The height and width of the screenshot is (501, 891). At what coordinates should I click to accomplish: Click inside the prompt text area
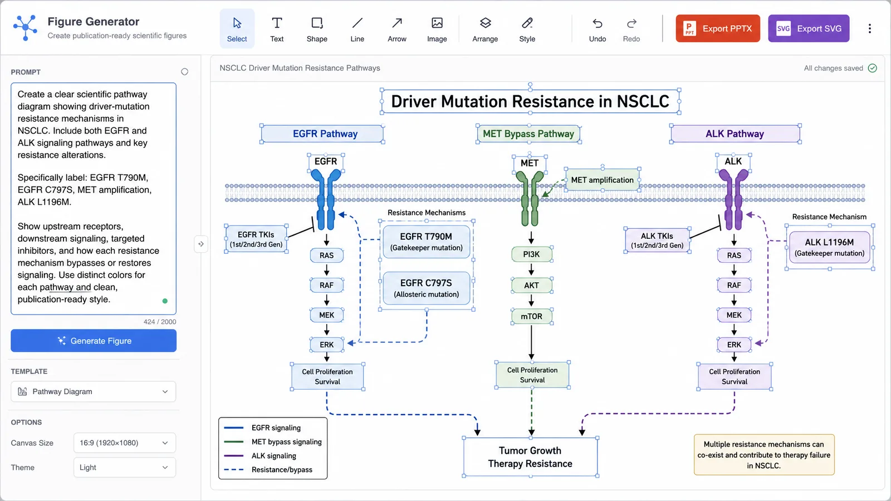(94, 199)
